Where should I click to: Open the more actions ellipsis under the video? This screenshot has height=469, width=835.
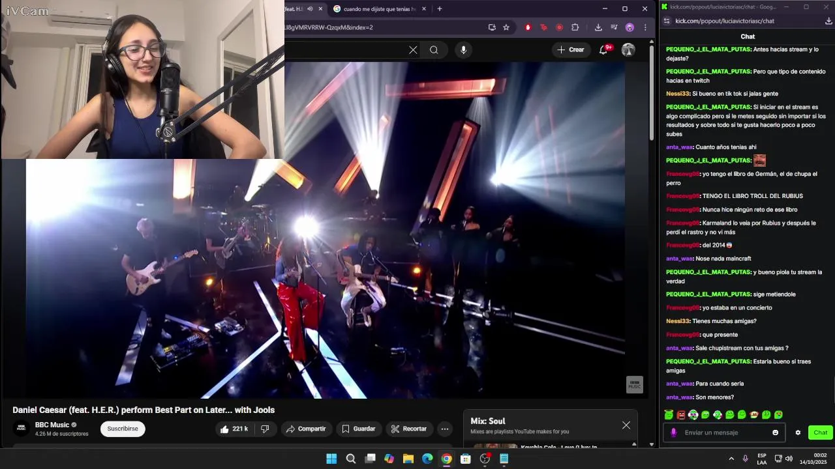(445, 429)
